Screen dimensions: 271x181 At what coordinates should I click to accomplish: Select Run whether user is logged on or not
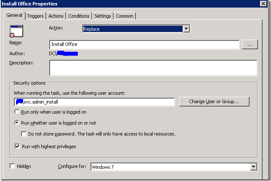tap(17, 123)
